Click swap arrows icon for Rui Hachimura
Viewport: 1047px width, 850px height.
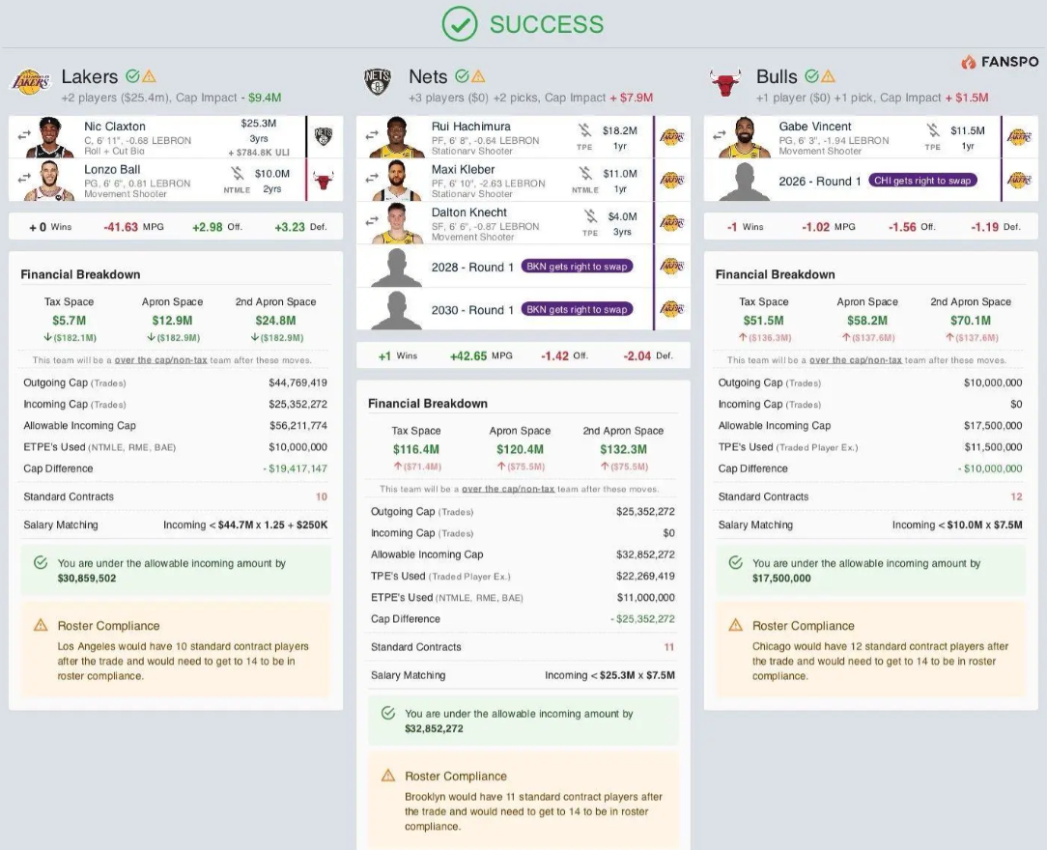coord(371,135)
